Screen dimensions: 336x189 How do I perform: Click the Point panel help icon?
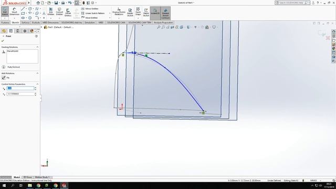coord(36,36)
